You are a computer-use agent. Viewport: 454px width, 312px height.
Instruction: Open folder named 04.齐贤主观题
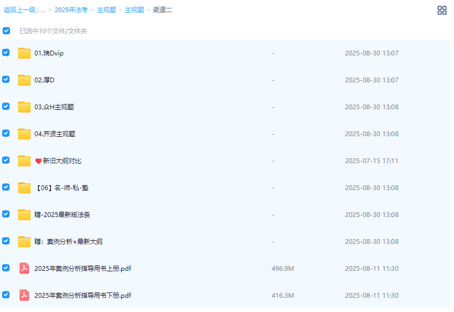[x=55, y=134]
